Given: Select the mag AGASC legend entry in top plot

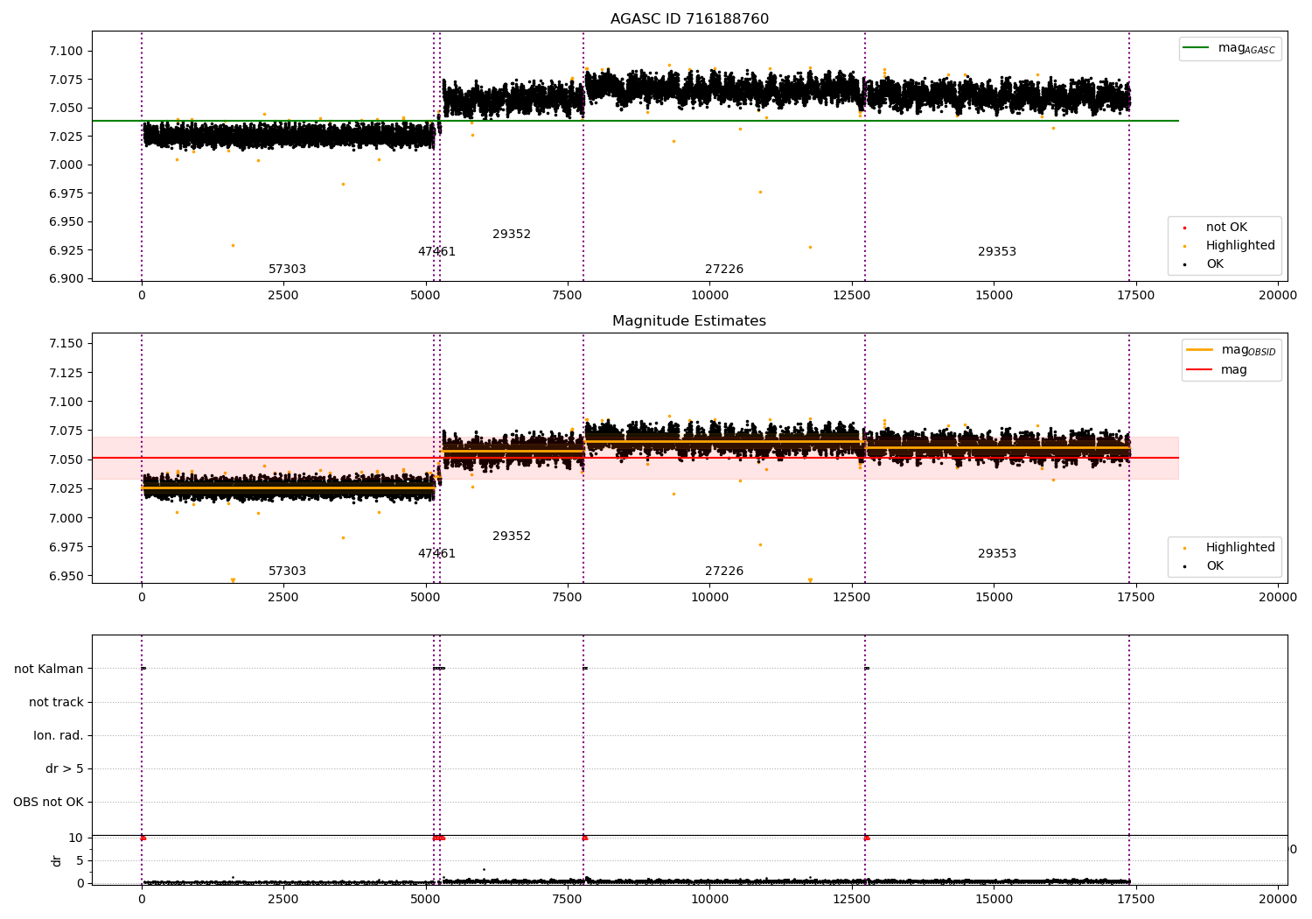Looking at the screenshot, I should (1230, 48).
